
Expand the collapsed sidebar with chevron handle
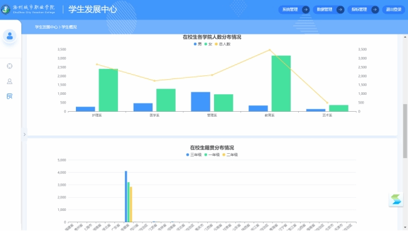point(24,134)
